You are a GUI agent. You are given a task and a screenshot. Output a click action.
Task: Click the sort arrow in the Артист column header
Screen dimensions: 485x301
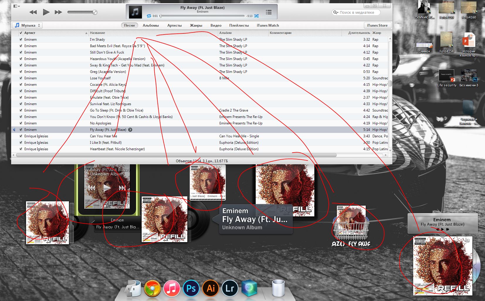click(x=86, y=33)
